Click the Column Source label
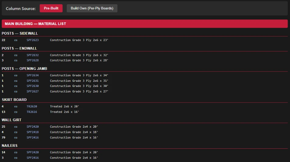Viewport: 290px width, 162px height. (x=21, y=9)
